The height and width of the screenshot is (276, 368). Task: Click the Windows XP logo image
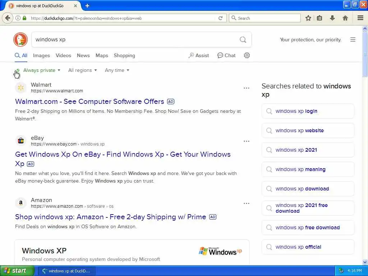click(220, 251)
